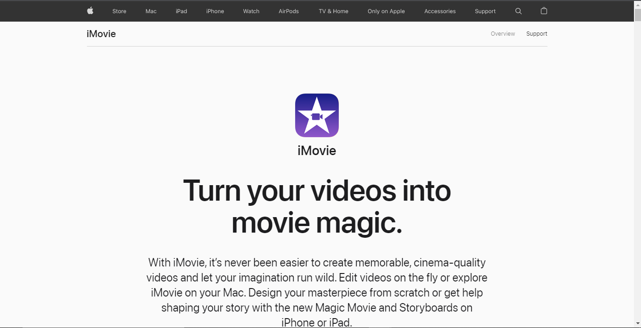641x328 pixels.
Task: Click Support in the top navigation bar
Action: pyautogui.click(x=485, y=11)
